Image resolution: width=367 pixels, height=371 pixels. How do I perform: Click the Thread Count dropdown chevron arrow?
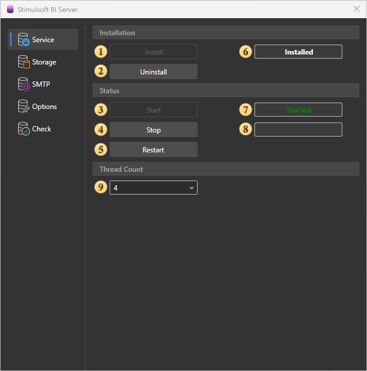[192, 188]
